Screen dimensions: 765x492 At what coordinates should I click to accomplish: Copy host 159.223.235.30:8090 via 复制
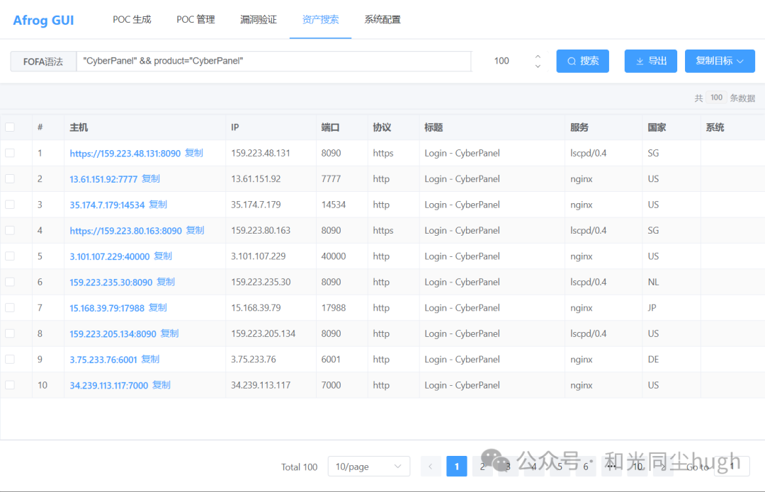165,282
